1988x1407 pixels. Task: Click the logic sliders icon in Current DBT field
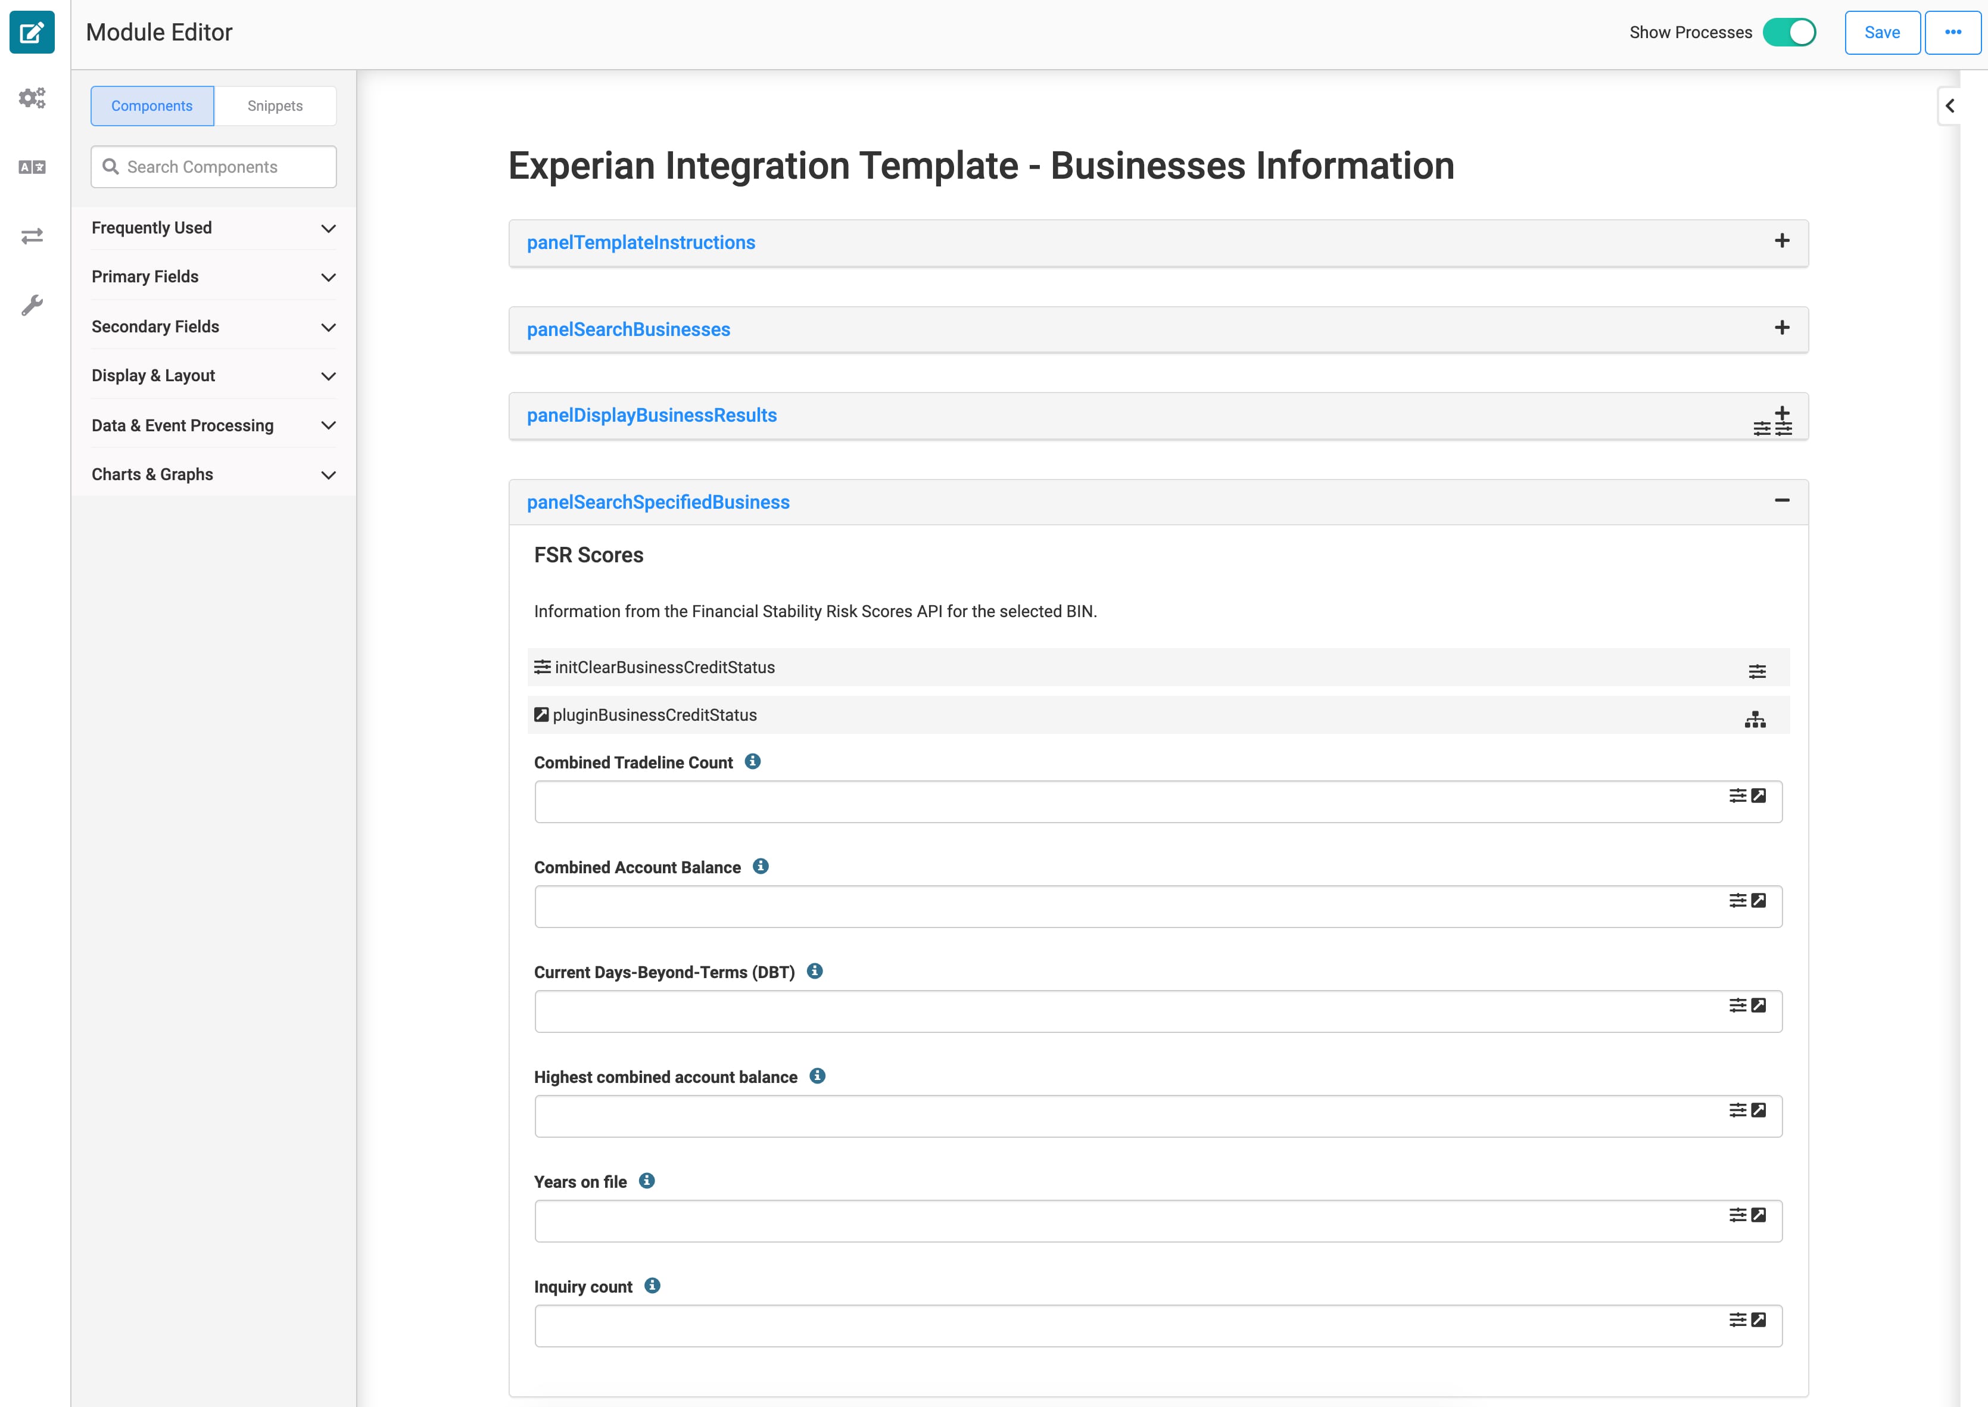click(x=1738, y=1005)
